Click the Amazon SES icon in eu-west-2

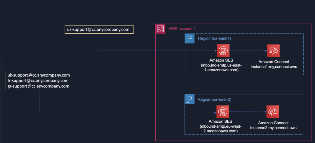pyautogui.click(x=222, y=112)
